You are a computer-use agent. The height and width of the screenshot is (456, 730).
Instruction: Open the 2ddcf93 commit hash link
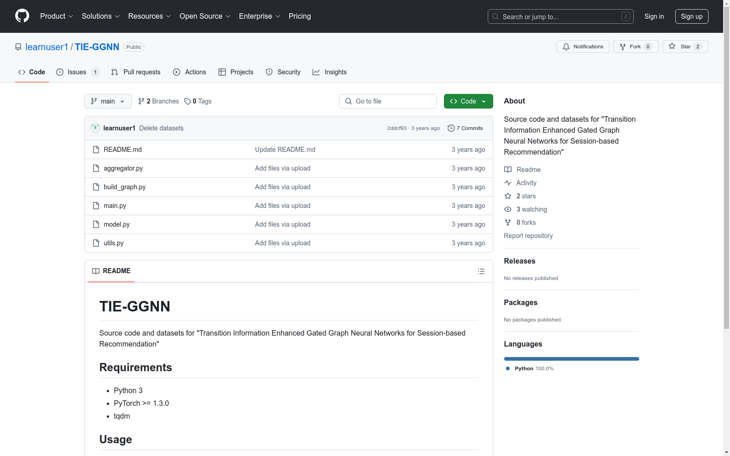(397, 128)
